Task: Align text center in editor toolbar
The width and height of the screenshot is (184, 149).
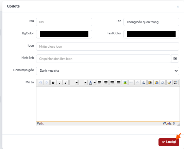Action: tap(106, 83)
